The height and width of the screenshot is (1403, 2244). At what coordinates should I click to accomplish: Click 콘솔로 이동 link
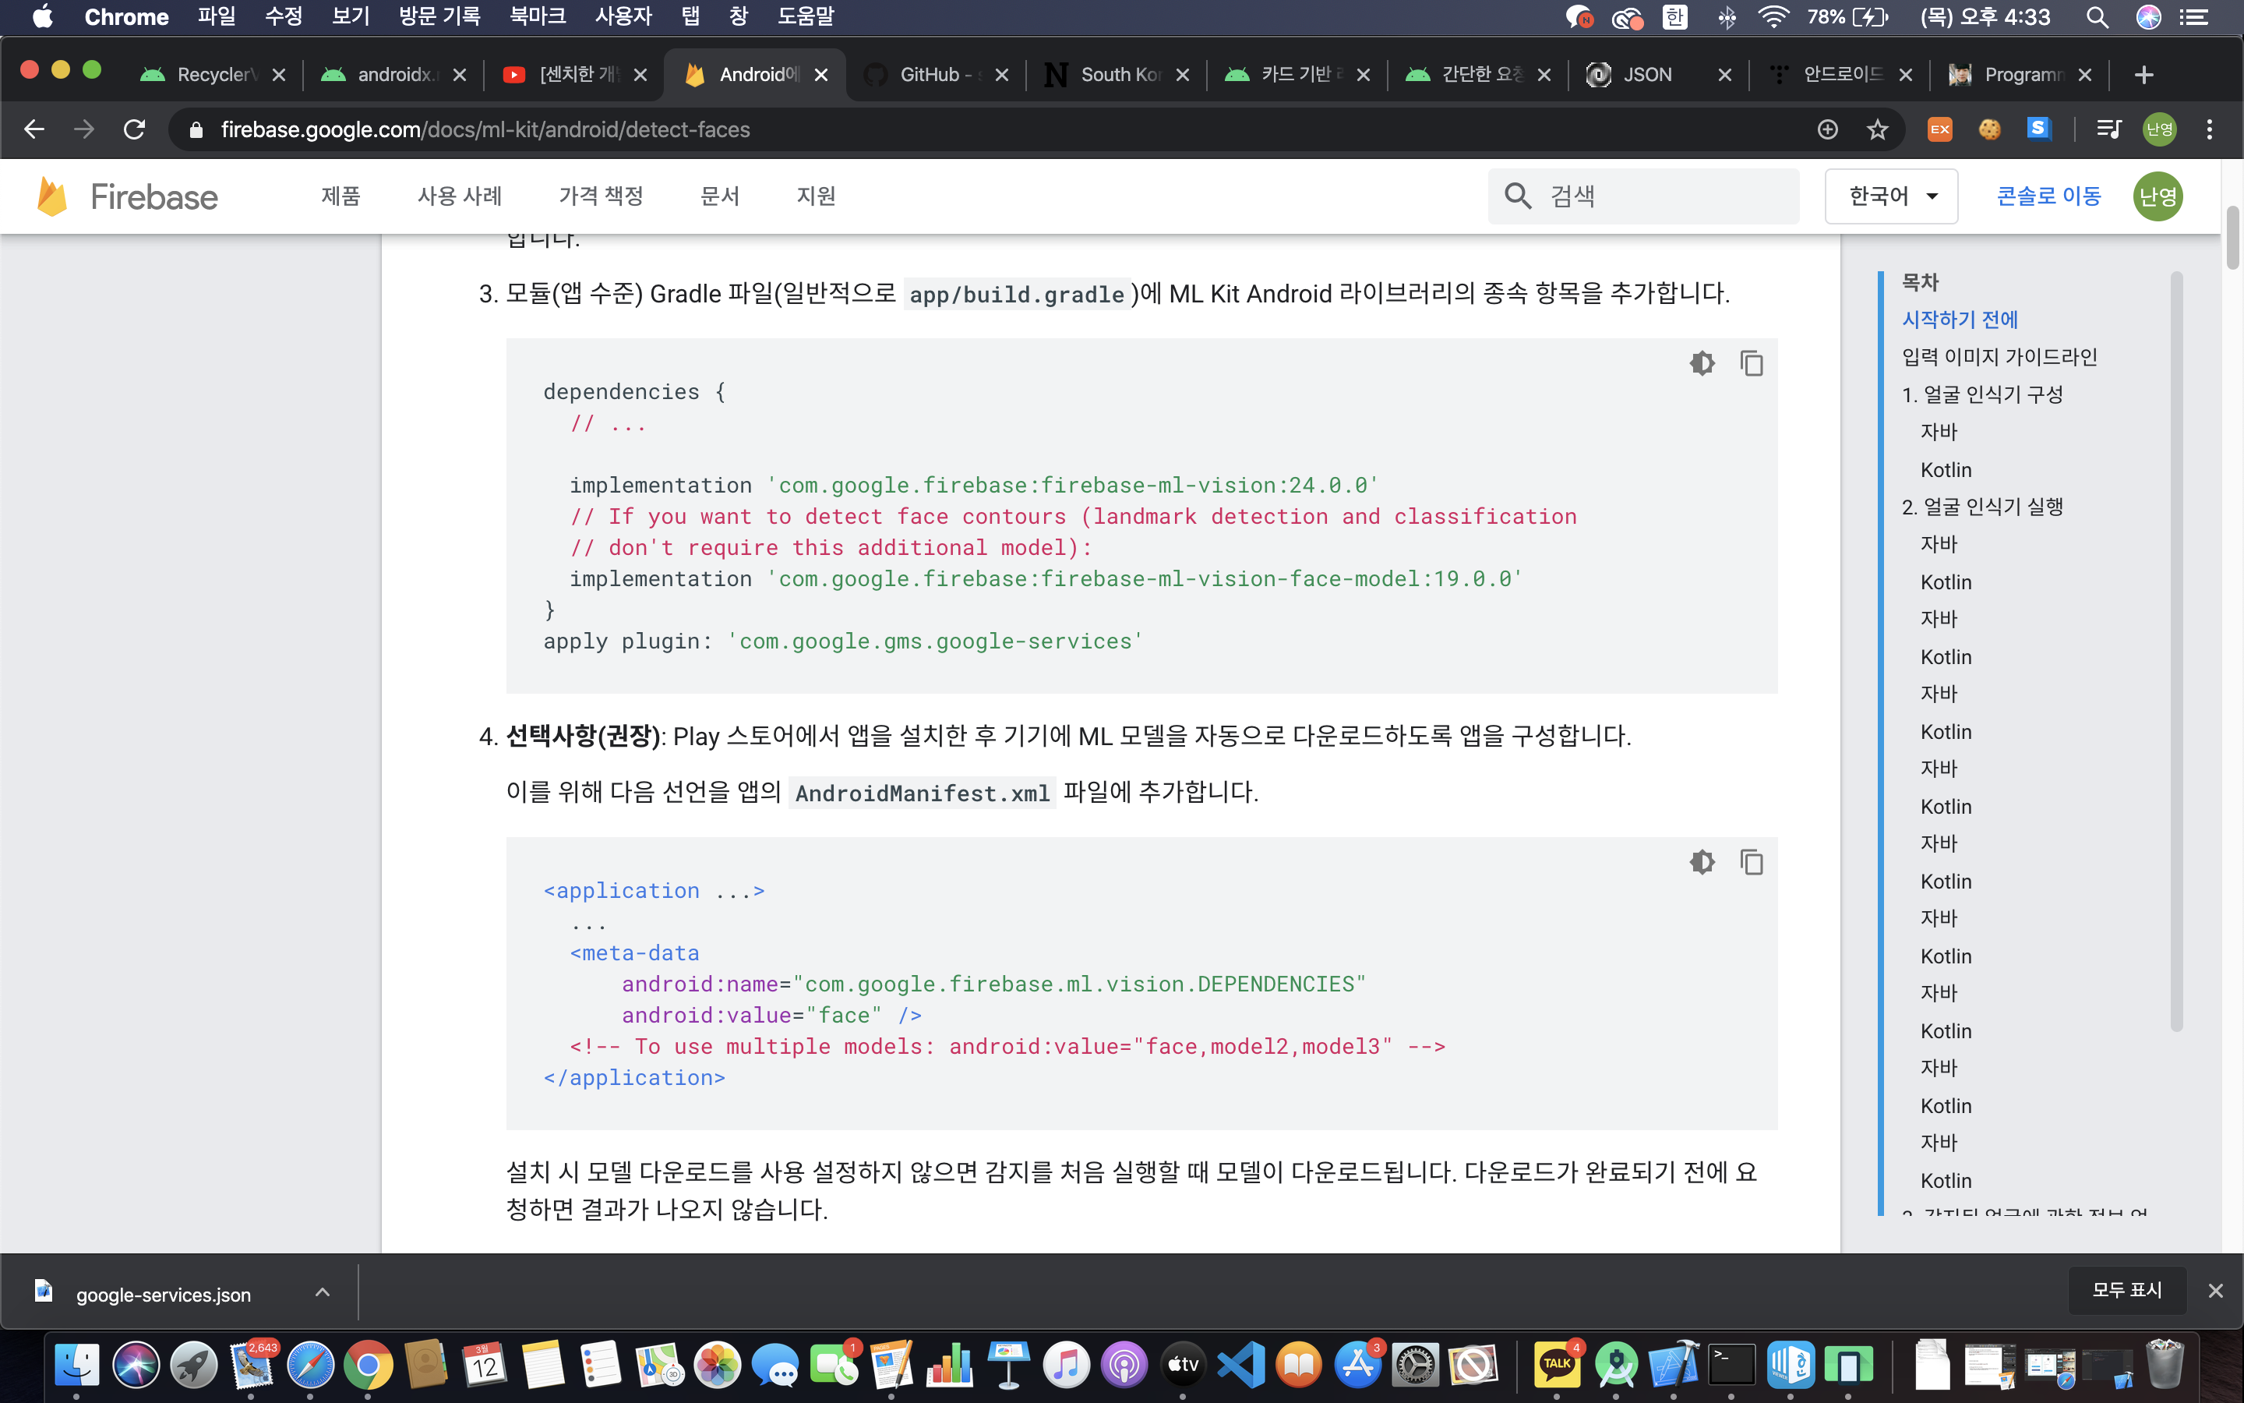point(2048,196)
